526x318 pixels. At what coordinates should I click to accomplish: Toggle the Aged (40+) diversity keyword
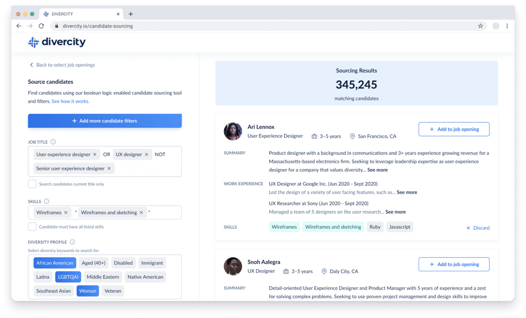pyautogui.click(x=94, y=263)
